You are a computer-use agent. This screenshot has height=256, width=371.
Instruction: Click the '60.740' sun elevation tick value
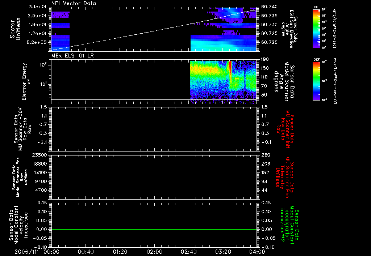(269, 7)
